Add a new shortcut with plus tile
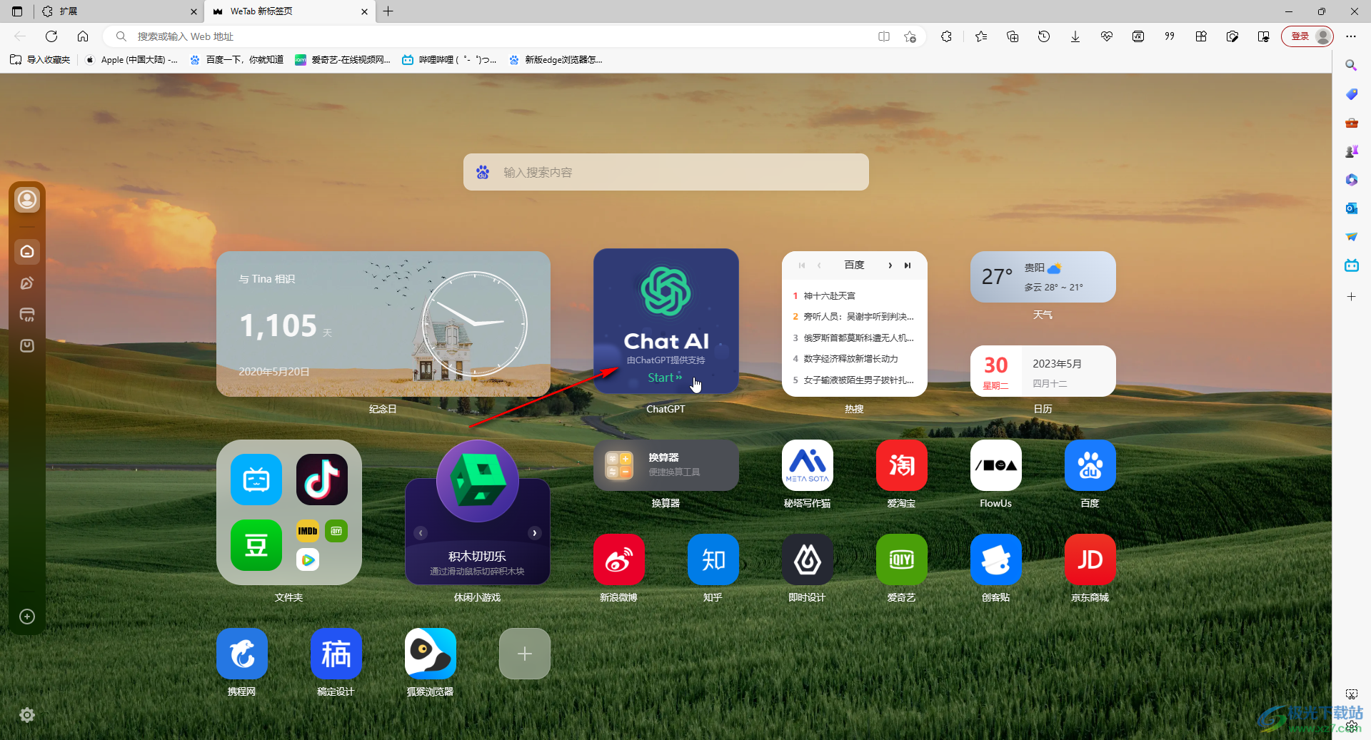1371x740 pixels. 525,654
